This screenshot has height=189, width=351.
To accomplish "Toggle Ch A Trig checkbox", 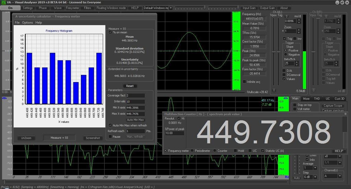I will tap(284, 38).
